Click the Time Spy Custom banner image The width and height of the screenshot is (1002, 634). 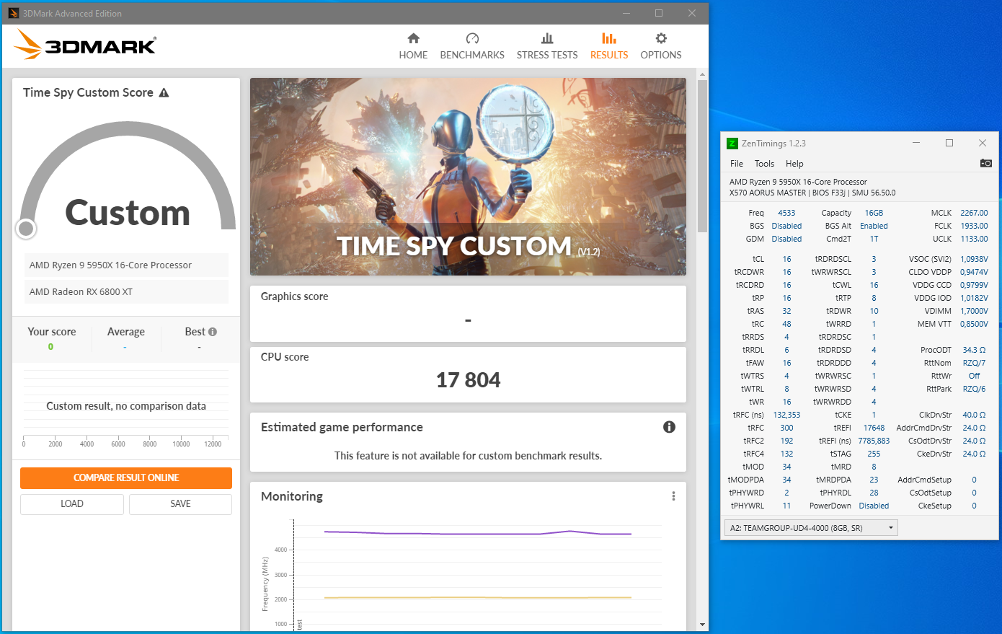coord(468,177)
